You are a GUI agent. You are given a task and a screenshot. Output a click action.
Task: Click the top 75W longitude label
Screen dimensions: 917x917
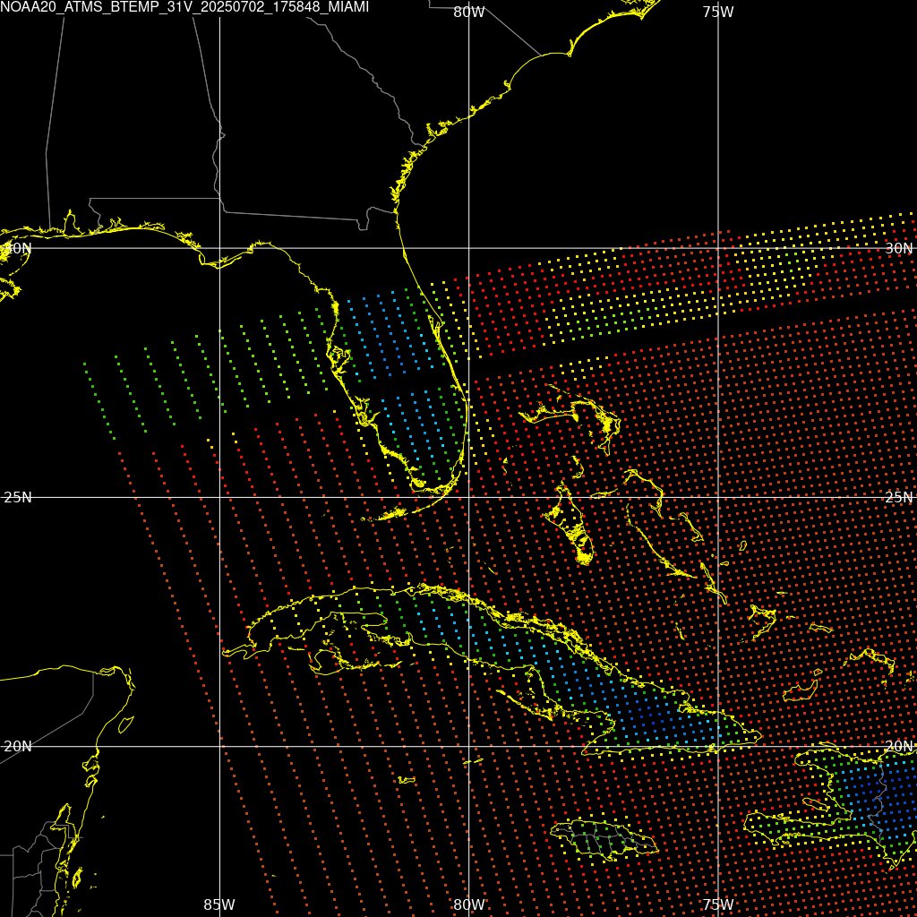click(718, 13)
